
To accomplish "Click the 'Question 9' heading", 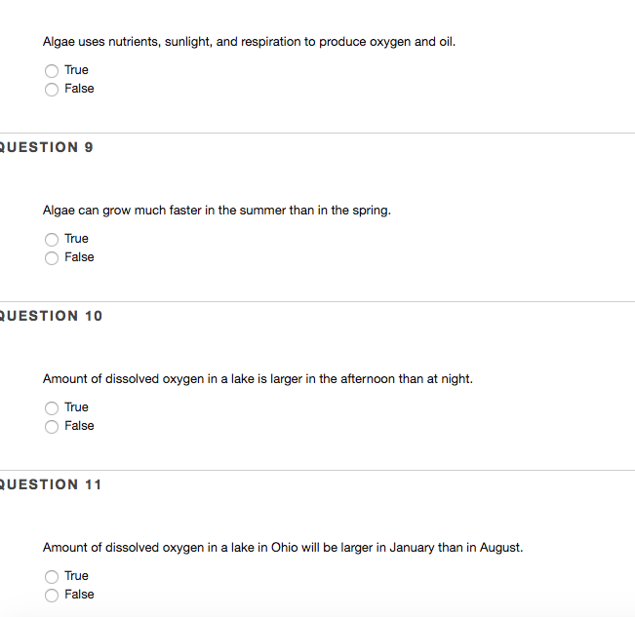I will pos(46,147).
